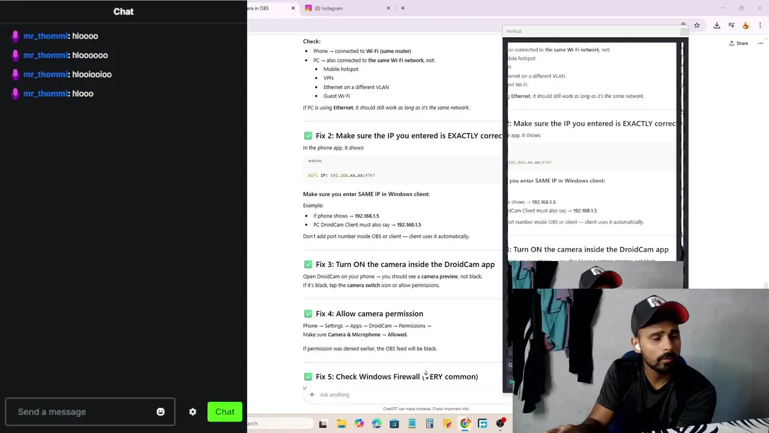Click mr_thommi in the 'hlooo' message
This screenshot has width=769, height=433.
tap(46, 94)
